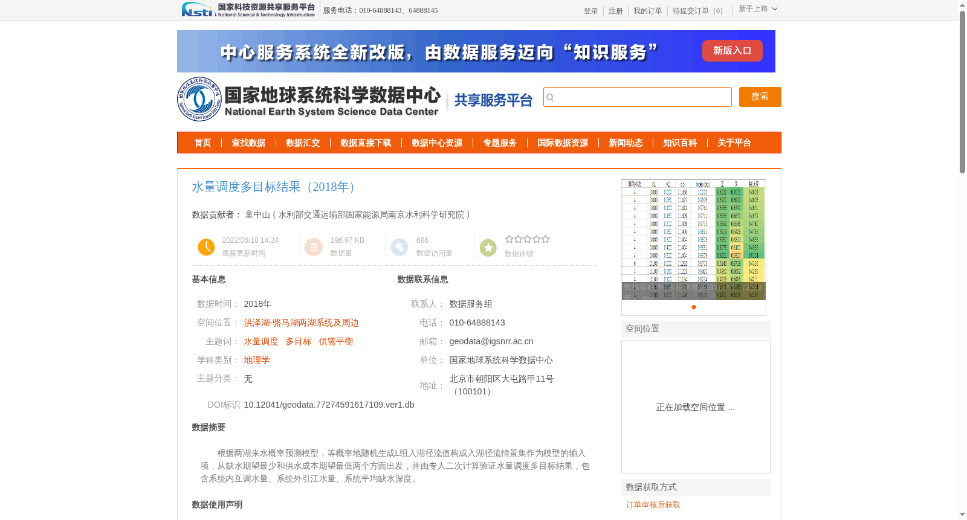The width and height of the screenshot is (967, 520).
Task: Open the 专题服务 menu item
Action: coord(500,143)
